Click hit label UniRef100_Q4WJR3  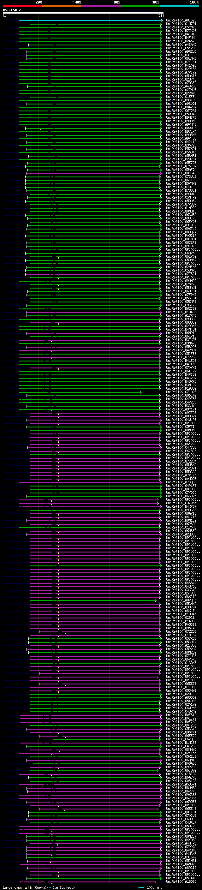point(181,420)
